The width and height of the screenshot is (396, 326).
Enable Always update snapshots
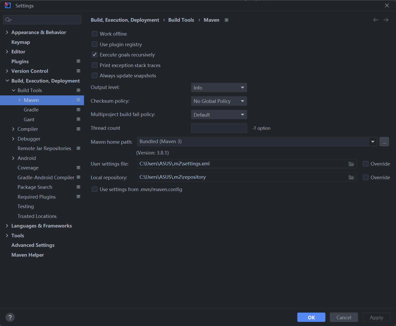point(95,76)
